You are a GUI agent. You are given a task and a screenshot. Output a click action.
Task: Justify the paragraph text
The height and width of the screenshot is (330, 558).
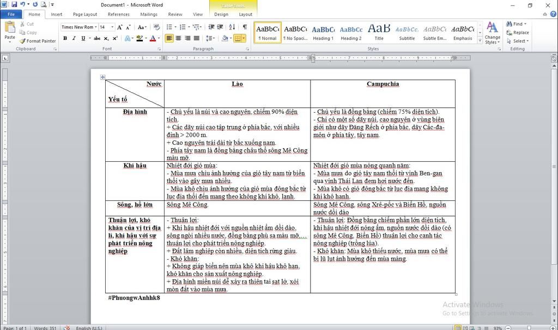pos(196,38)
